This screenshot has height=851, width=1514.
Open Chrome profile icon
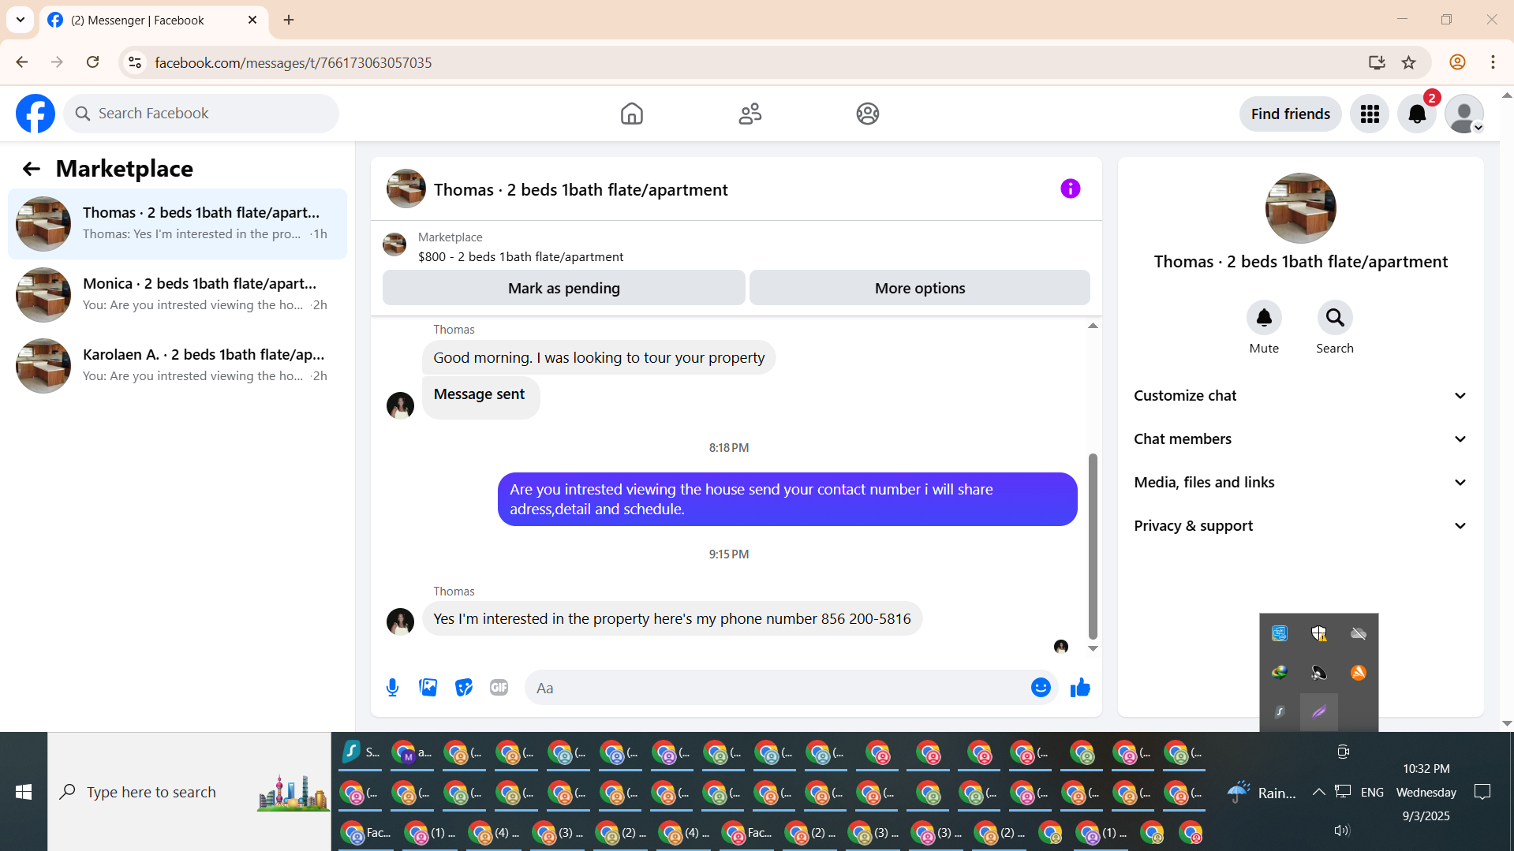click(1457, 62)
